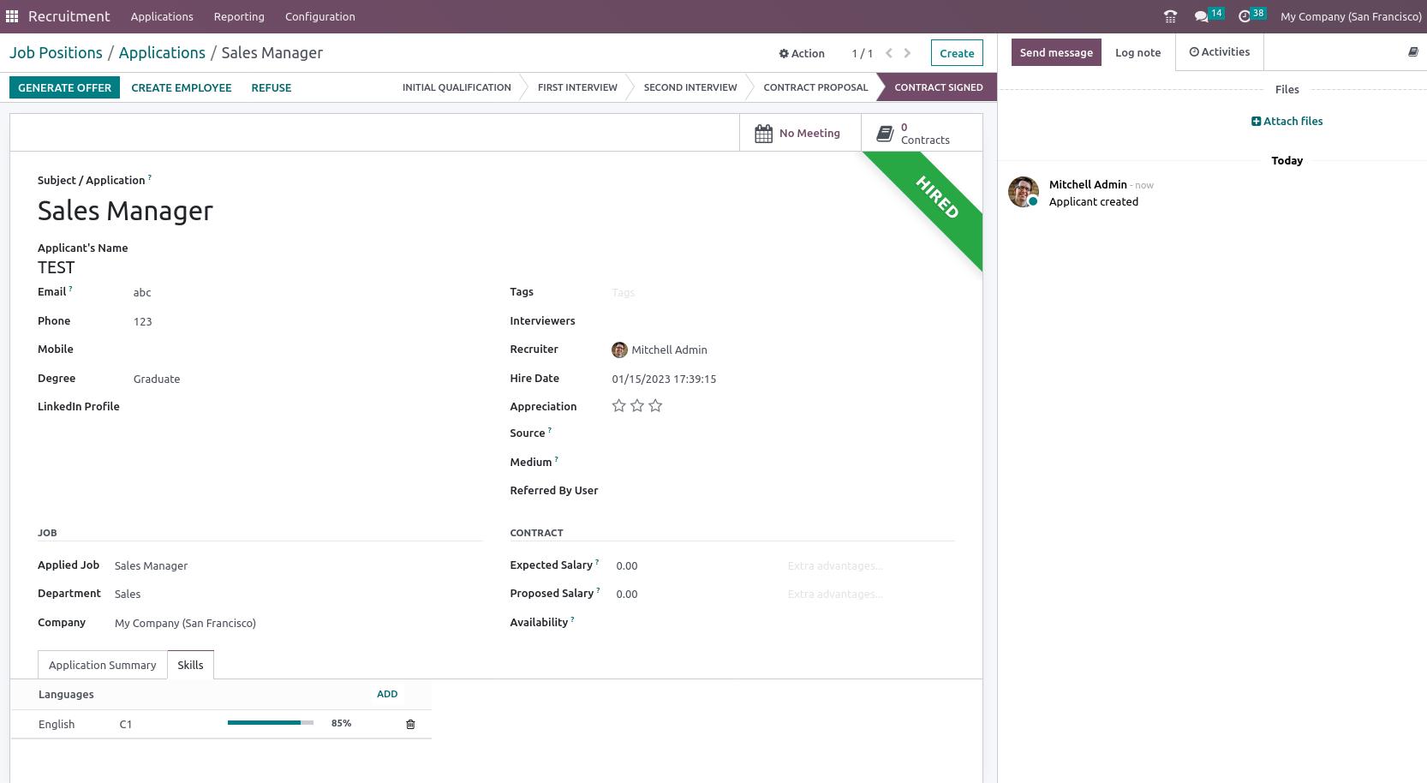The height and width of the screenshot is (783, 1427).
Task: Set stage to Contract Proposal
Action: point(815,87)
